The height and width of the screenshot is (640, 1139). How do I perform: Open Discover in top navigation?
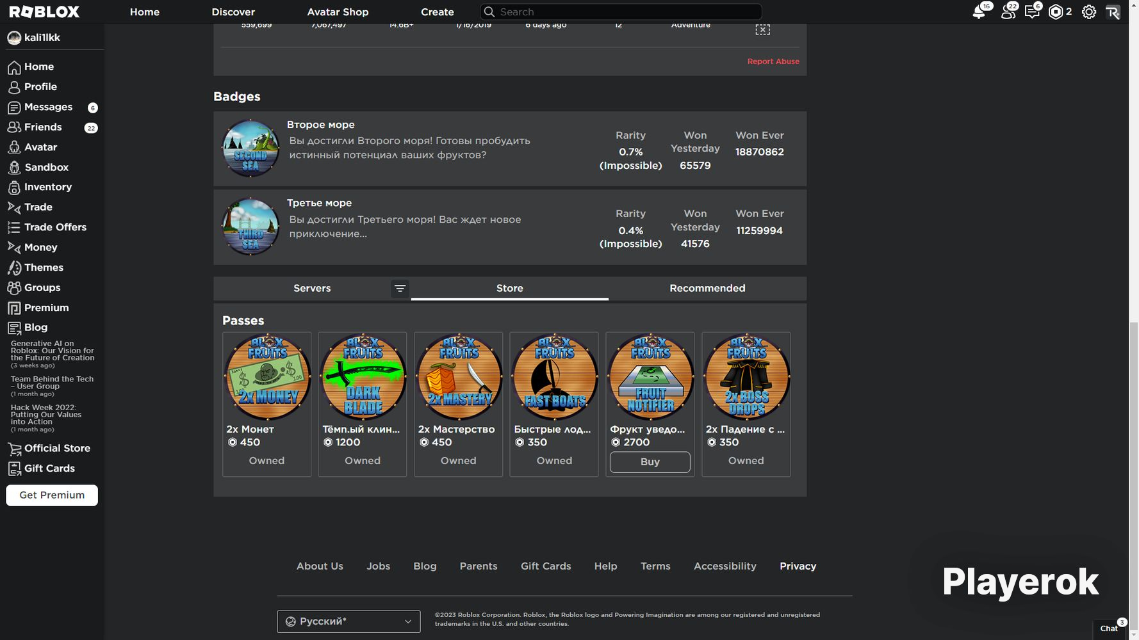[x=233, y=12]
